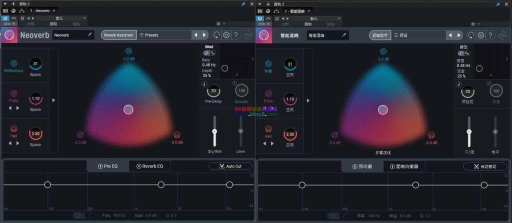
Task: Click the routing tree icon in 音轨 3 window
Action: point(276,11)
